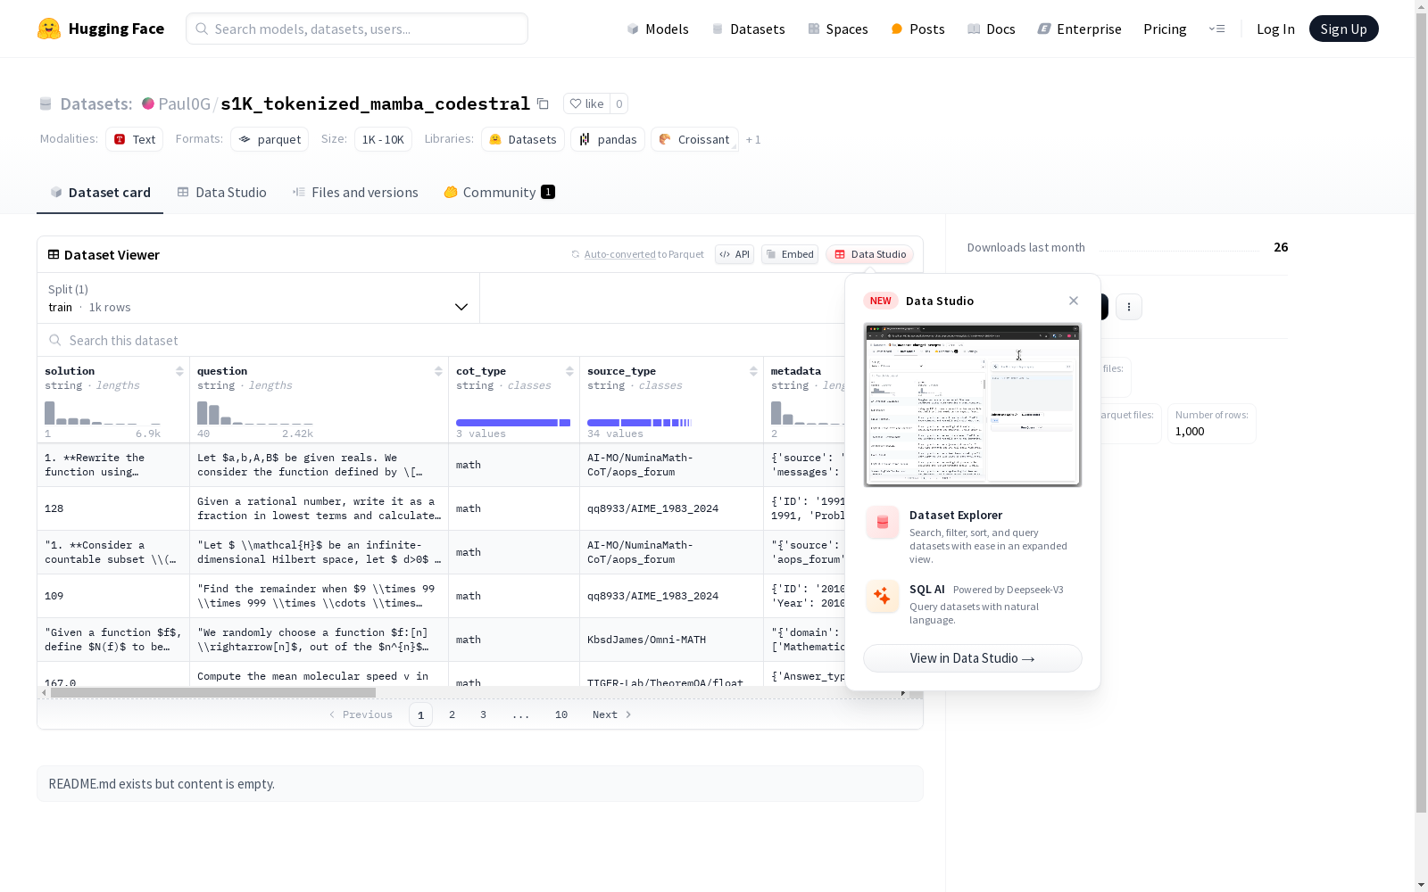Screen dimensions: 1428x892
Task: Click the Next page button
Action: 612,714
